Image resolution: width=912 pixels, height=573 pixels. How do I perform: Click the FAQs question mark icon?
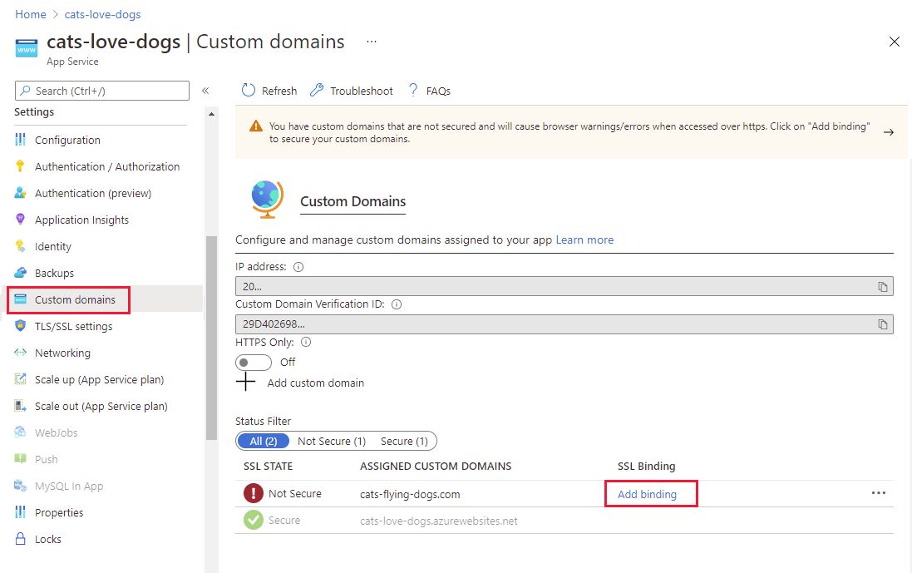413,90
